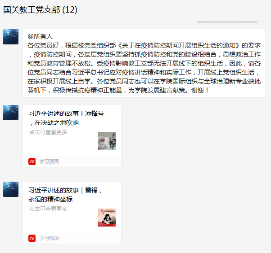Viewport: 271px width, 253px height.
Task: Click the footer strip of the 雷锋 card
Action: (72, 238)
